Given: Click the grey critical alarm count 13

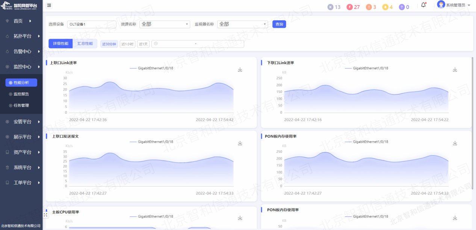Looking at the screenshot, I should [334, 7].
